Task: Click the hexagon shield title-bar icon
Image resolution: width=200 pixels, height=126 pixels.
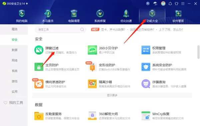Action: point(148,3)
